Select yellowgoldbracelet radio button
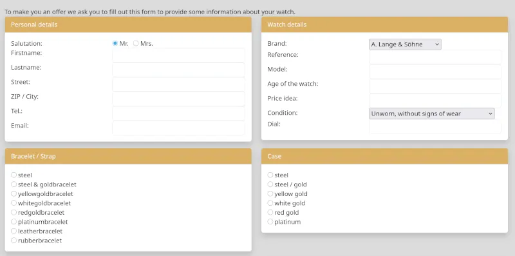The image size is (515, 256). click(x=14, y=194)
